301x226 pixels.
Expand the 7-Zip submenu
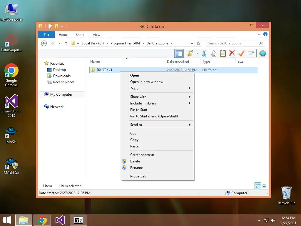click(x=157, y=88)
